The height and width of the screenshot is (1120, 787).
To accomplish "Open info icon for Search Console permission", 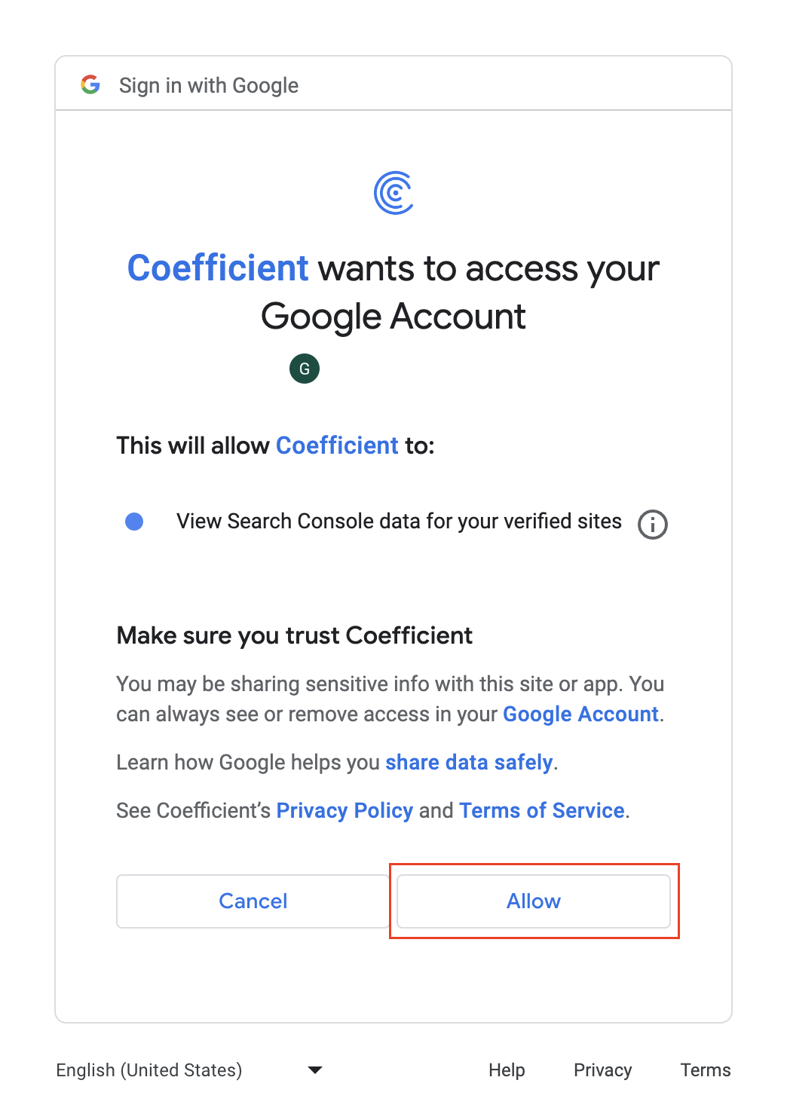I will [653, 524].
